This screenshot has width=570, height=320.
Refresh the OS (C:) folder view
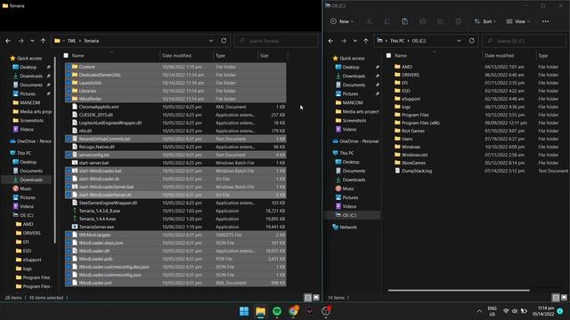click(471, 41)
